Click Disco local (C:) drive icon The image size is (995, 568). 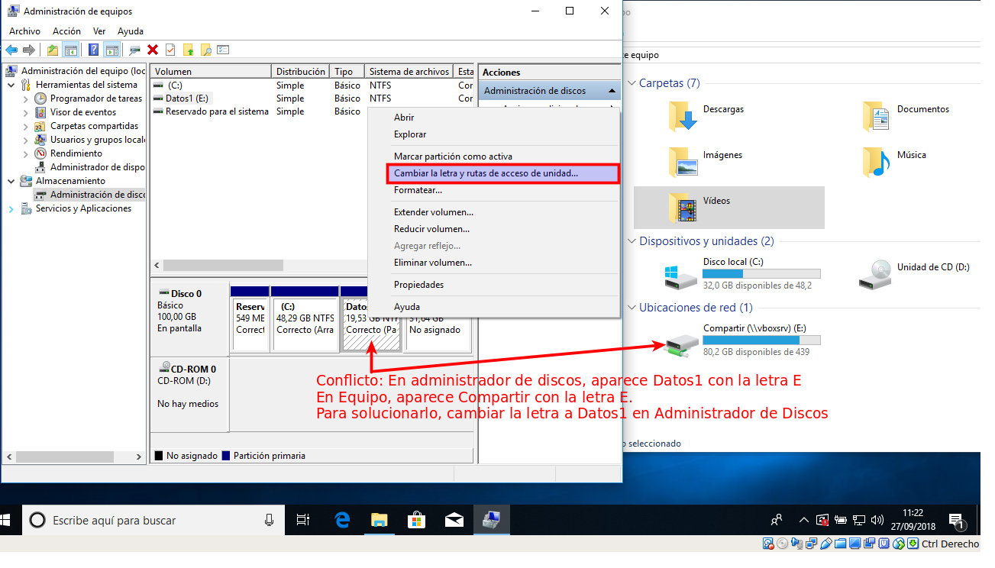point(681,276)
